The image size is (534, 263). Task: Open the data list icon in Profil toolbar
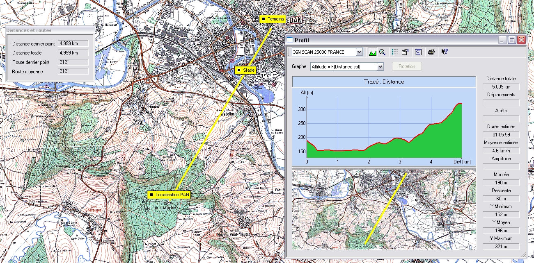tap(395, 52)
